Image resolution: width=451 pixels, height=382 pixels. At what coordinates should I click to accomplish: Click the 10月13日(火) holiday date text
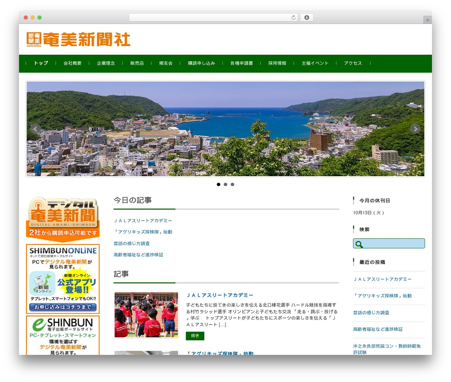click(x=369, y=213)
